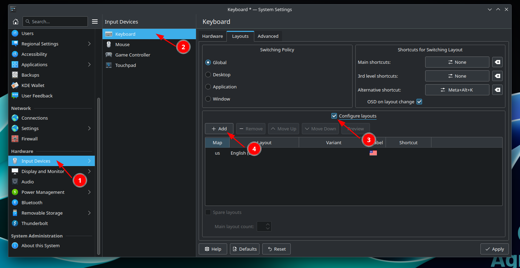520x268 pixels.
Task: Uncheck the Configure layouts checkbox
Action: coord(334,116)
